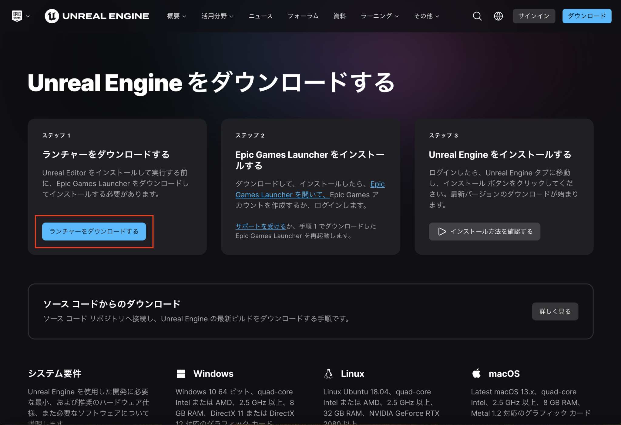Click 詳しく見る for source code download
Viewport: 621px width, 425px height.
[555, 311]
